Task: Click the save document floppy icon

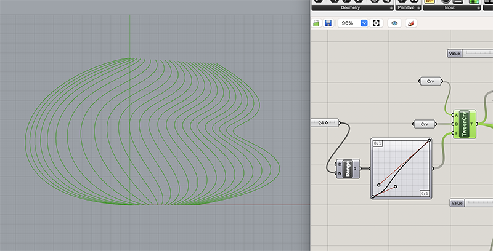Action: coord(328,23)
